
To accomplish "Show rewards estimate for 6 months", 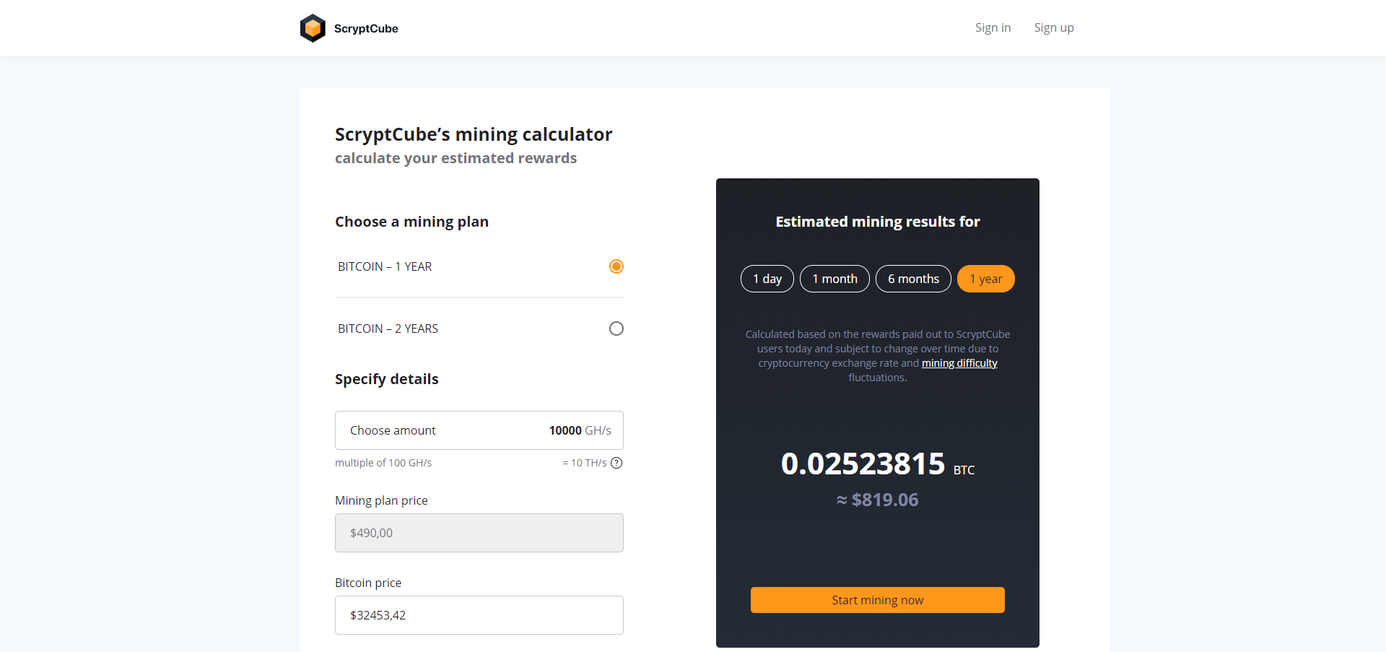I will tap(912, 279).
